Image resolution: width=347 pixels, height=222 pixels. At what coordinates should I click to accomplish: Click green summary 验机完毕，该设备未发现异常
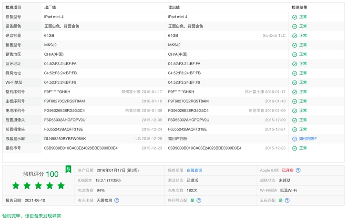click(x=31, y=216)
